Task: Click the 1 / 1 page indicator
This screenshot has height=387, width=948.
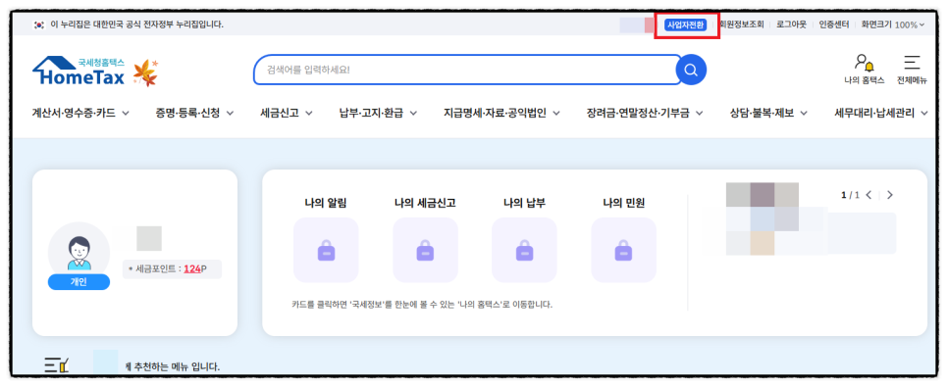Action: (850, 195)
